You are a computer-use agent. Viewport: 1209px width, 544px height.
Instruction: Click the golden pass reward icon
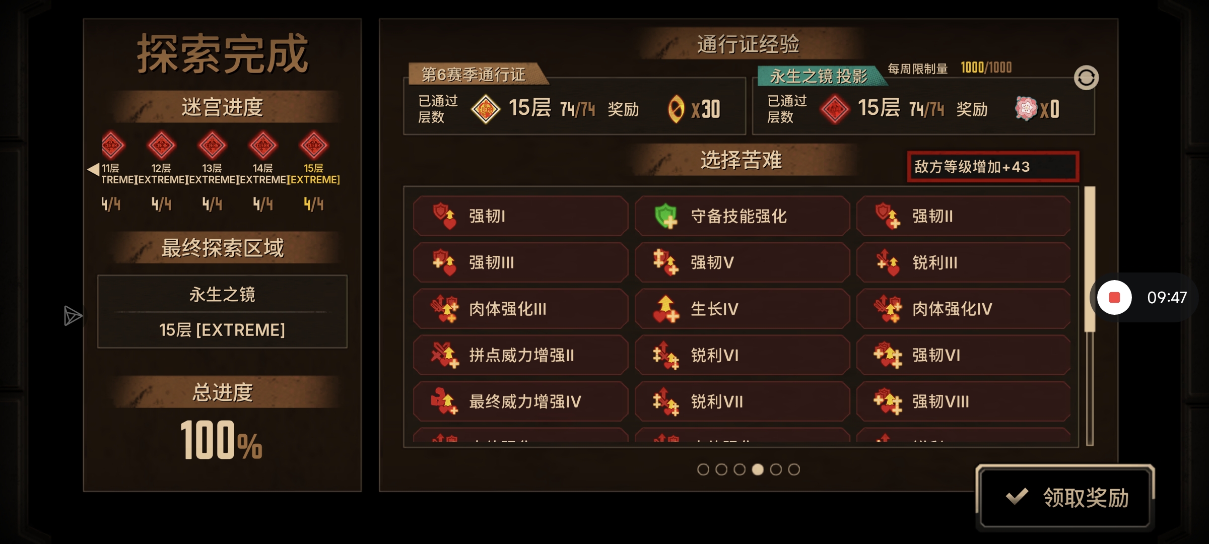click(x=676, y=109)
